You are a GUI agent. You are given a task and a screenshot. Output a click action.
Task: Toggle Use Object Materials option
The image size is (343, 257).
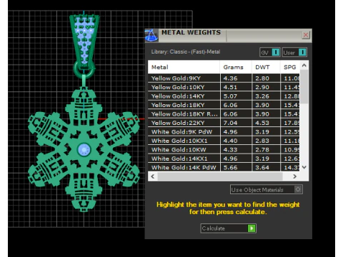(267, 190)
